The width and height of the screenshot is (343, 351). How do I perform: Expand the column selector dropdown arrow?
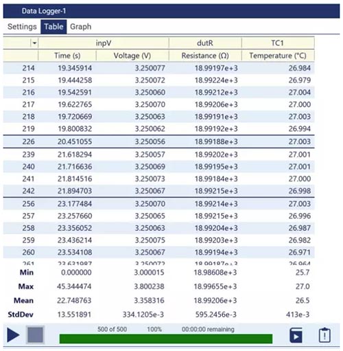point(34,43)
